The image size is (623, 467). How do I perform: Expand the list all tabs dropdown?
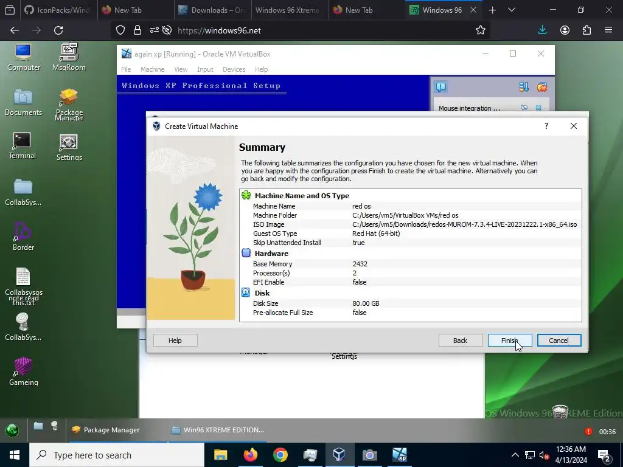pyautogui.click(x=512, y=10)
